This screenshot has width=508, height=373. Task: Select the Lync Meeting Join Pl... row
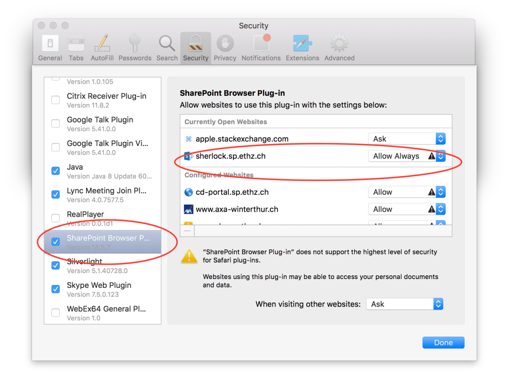(103, 195)
